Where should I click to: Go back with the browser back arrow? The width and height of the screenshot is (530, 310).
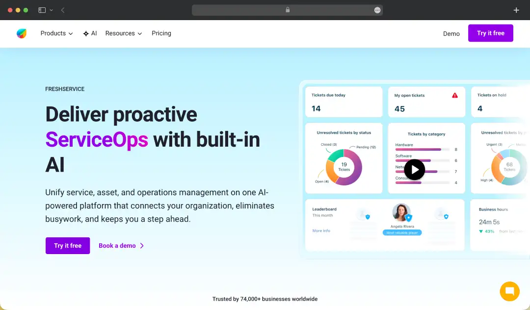tap(63, 10)
